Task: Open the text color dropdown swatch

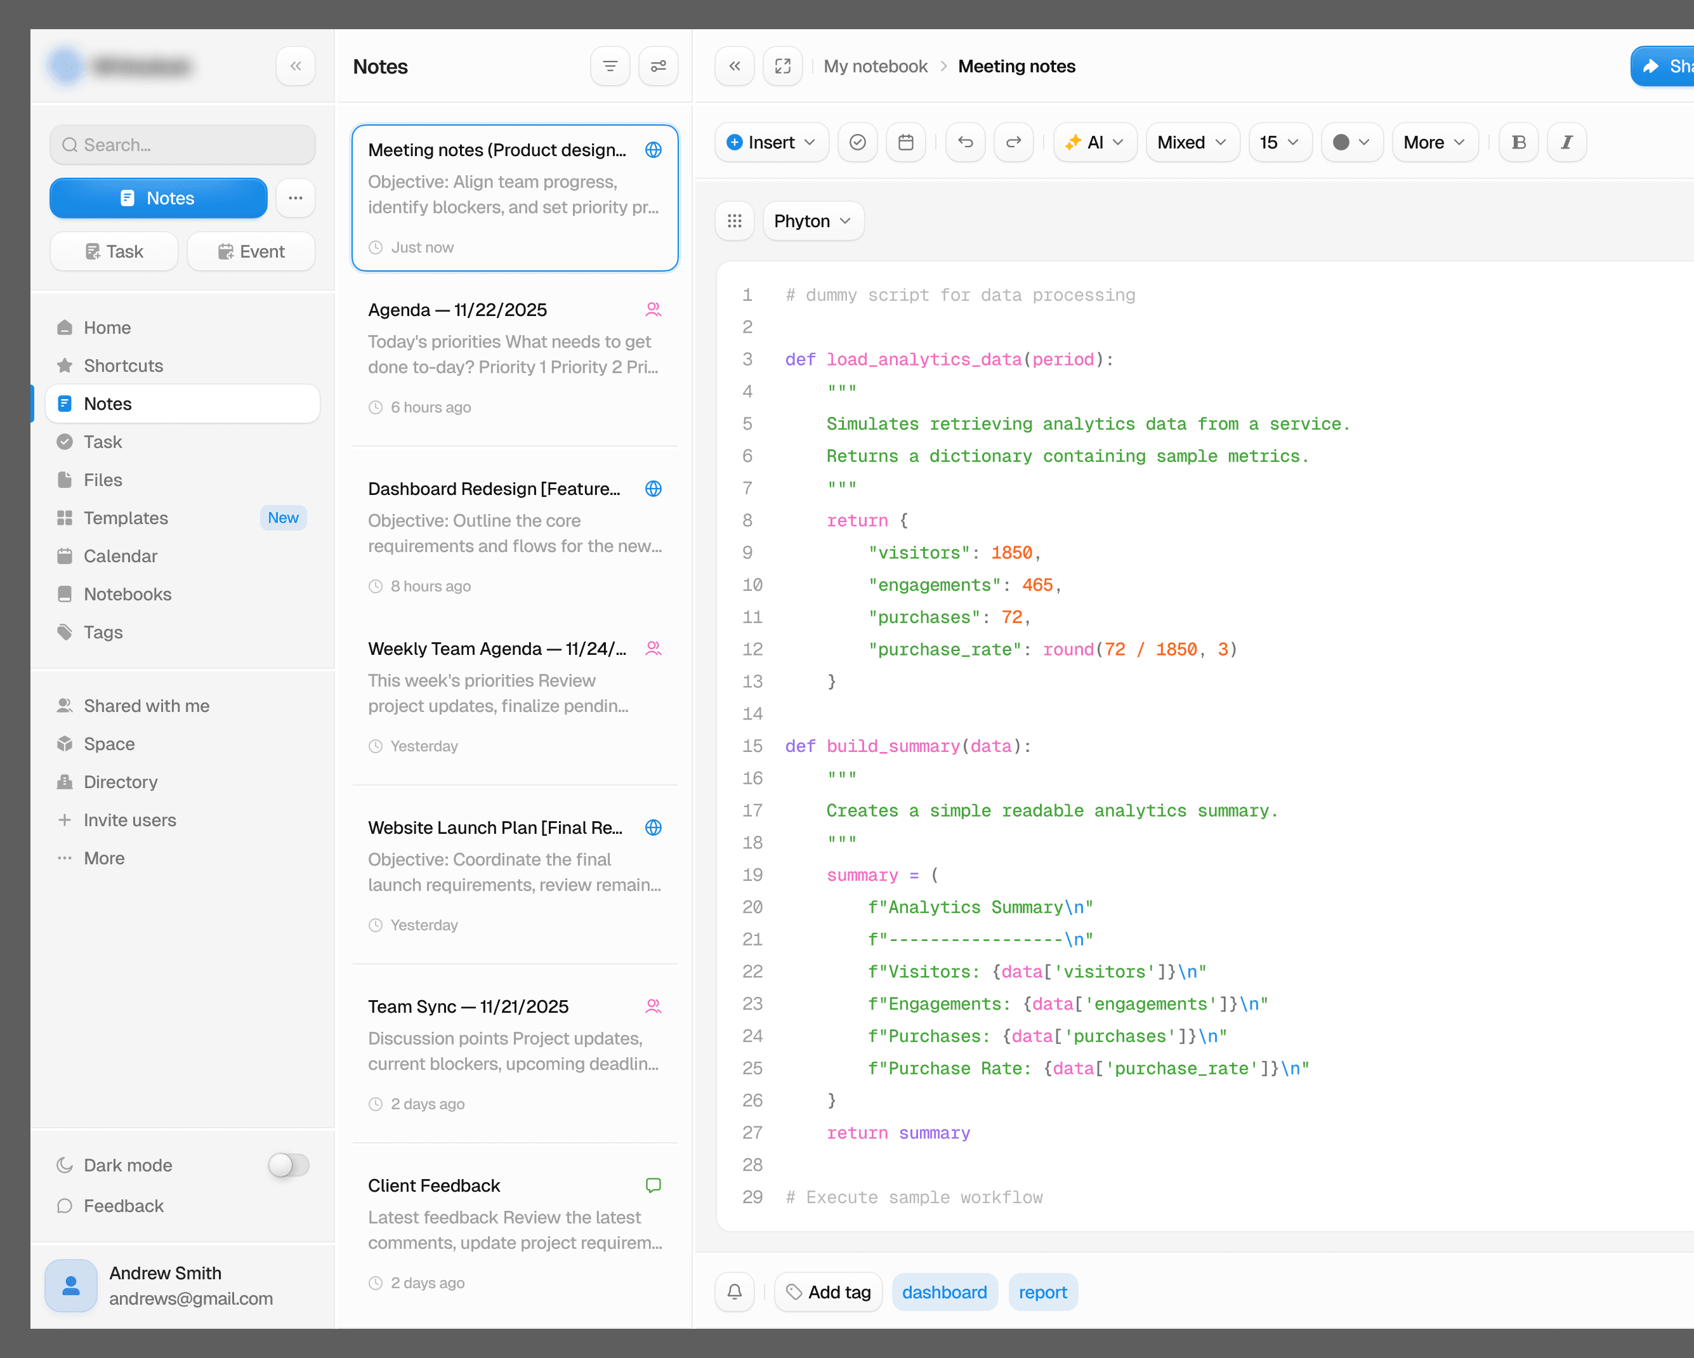Action: click(x=1352, y=142)
